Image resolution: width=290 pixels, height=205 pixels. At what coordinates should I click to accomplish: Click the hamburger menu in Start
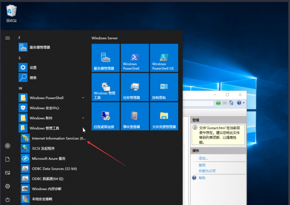click(x=8, y=38)
